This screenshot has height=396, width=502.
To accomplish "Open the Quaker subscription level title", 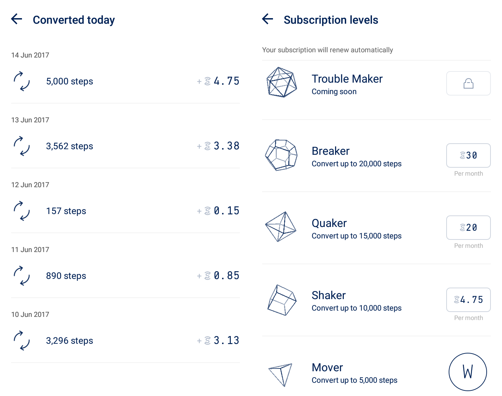I will coord(329,223).
